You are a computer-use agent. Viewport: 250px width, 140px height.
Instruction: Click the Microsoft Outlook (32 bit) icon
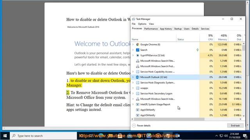point(137,77)
